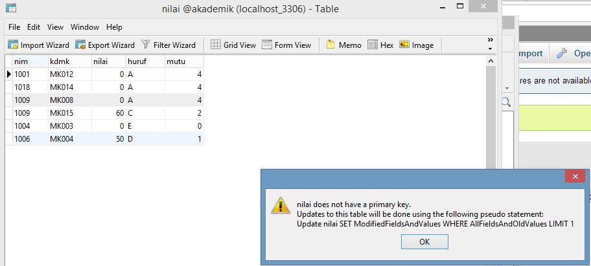The width and height of the screenshot is (591, 266).
Task: Open the Import Wizard
Action: [x=38, y=45]
